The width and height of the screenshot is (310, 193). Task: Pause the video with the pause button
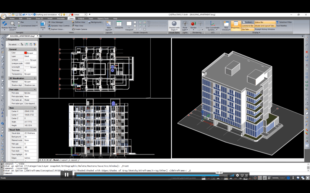66,174
